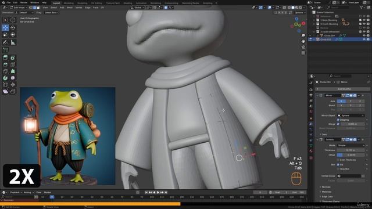The width and height of the screenshot is (372, 209).
Task: Enable the Only Rim checkbox
Action: [338, 169]
